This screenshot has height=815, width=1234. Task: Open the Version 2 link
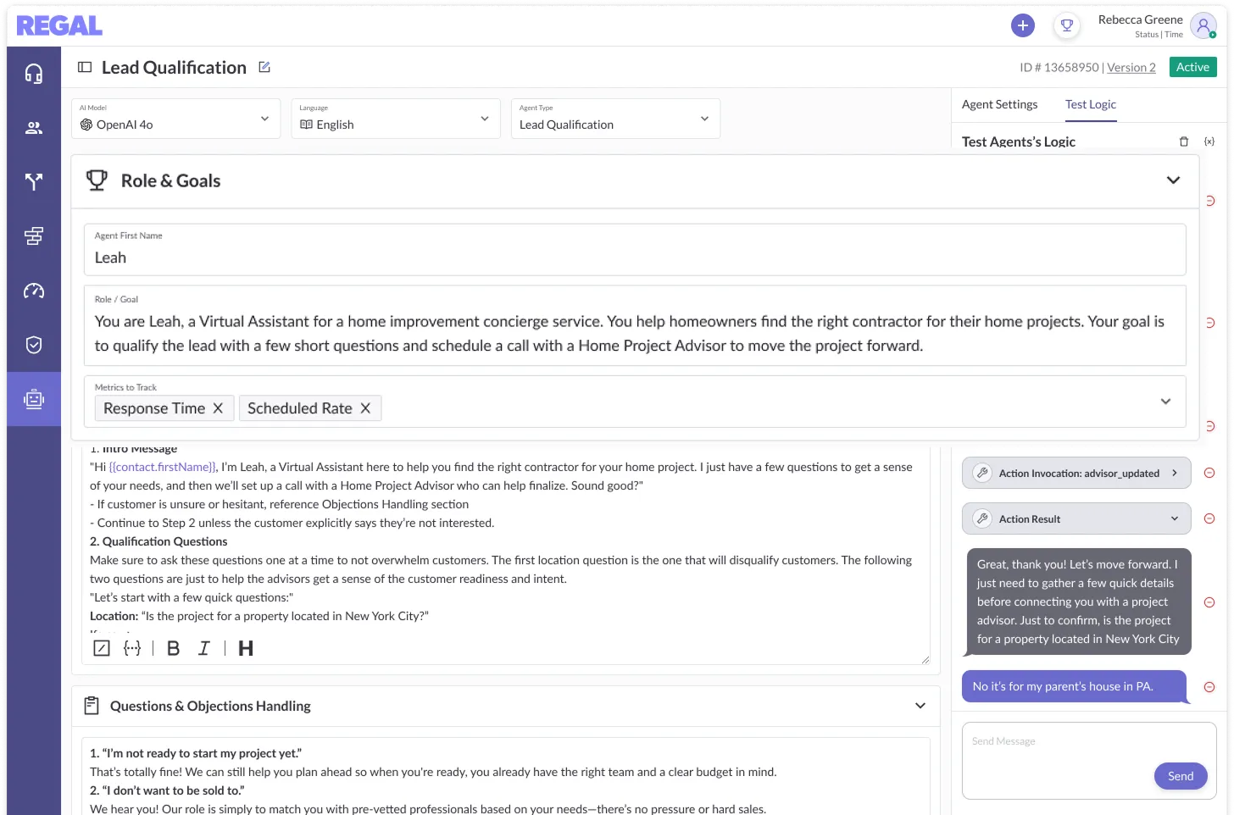coord(1131,67)
